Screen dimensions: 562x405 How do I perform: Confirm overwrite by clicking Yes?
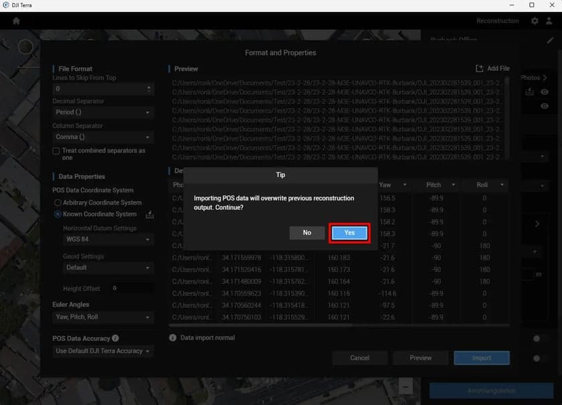point(348,233)
